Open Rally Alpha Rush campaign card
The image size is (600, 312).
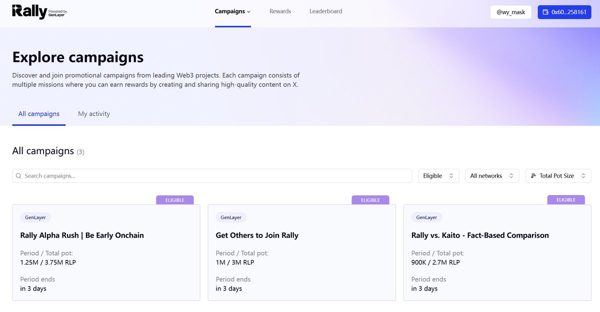82,235
